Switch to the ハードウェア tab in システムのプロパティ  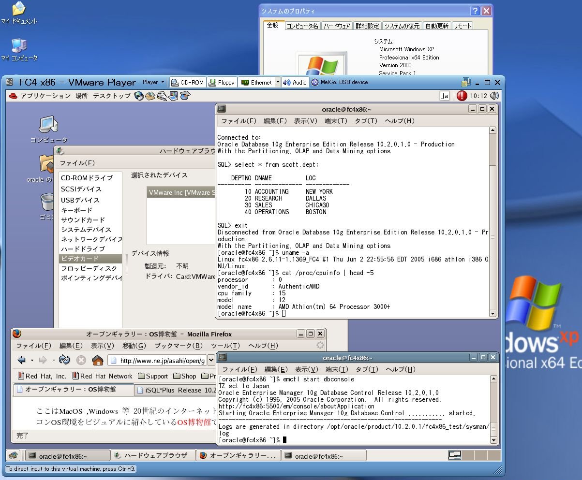[337, 26]
